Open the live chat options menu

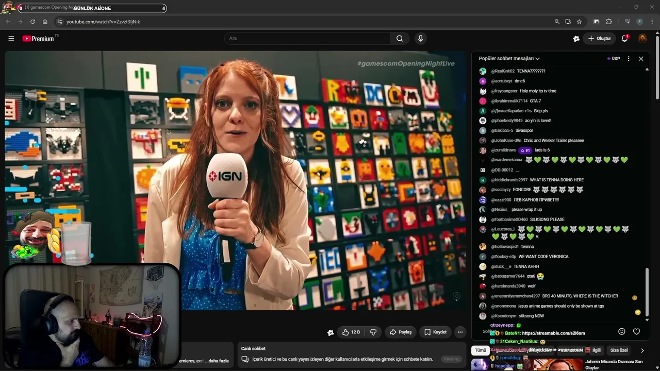(x=629, y=59)
